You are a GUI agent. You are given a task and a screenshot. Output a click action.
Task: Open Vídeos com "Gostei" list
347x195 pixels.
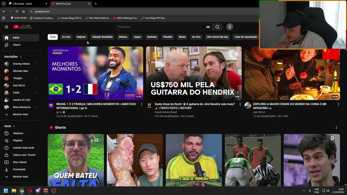pos(21,155)
